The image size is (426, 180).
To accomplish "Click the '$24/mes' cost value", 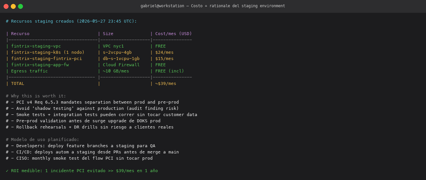I will click(x=165, y=52).
